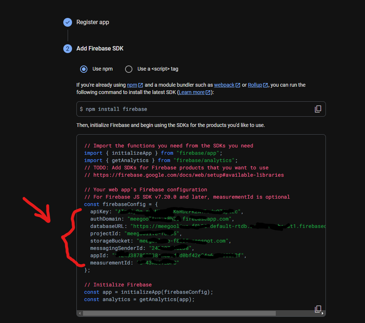Image resolution: width=365 pixels, height=323 pixels.
Task: Copy the Firebase configuration code snippet
Action: [x=318, y=308]
